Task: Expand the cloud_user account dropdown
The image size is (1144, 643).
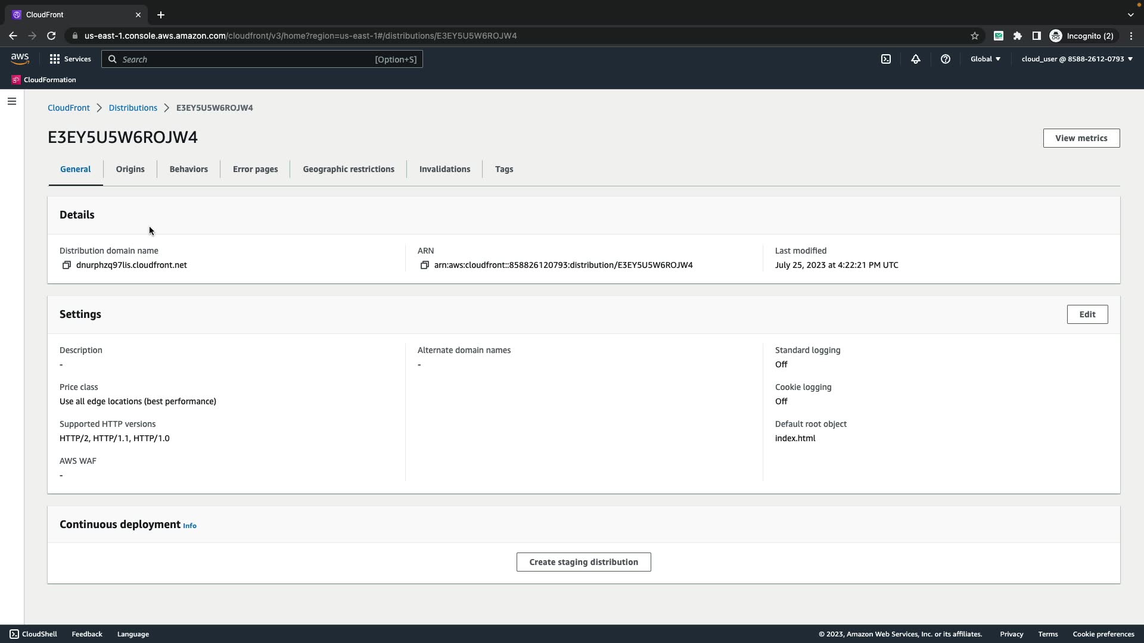Action: [x=1077, y=59]
